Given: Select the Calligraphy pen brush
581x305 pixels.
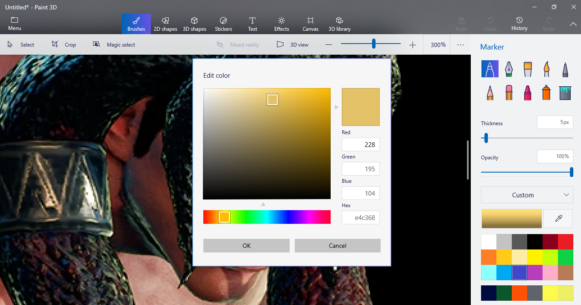Looking at the screenshot, I should point(508,69).
